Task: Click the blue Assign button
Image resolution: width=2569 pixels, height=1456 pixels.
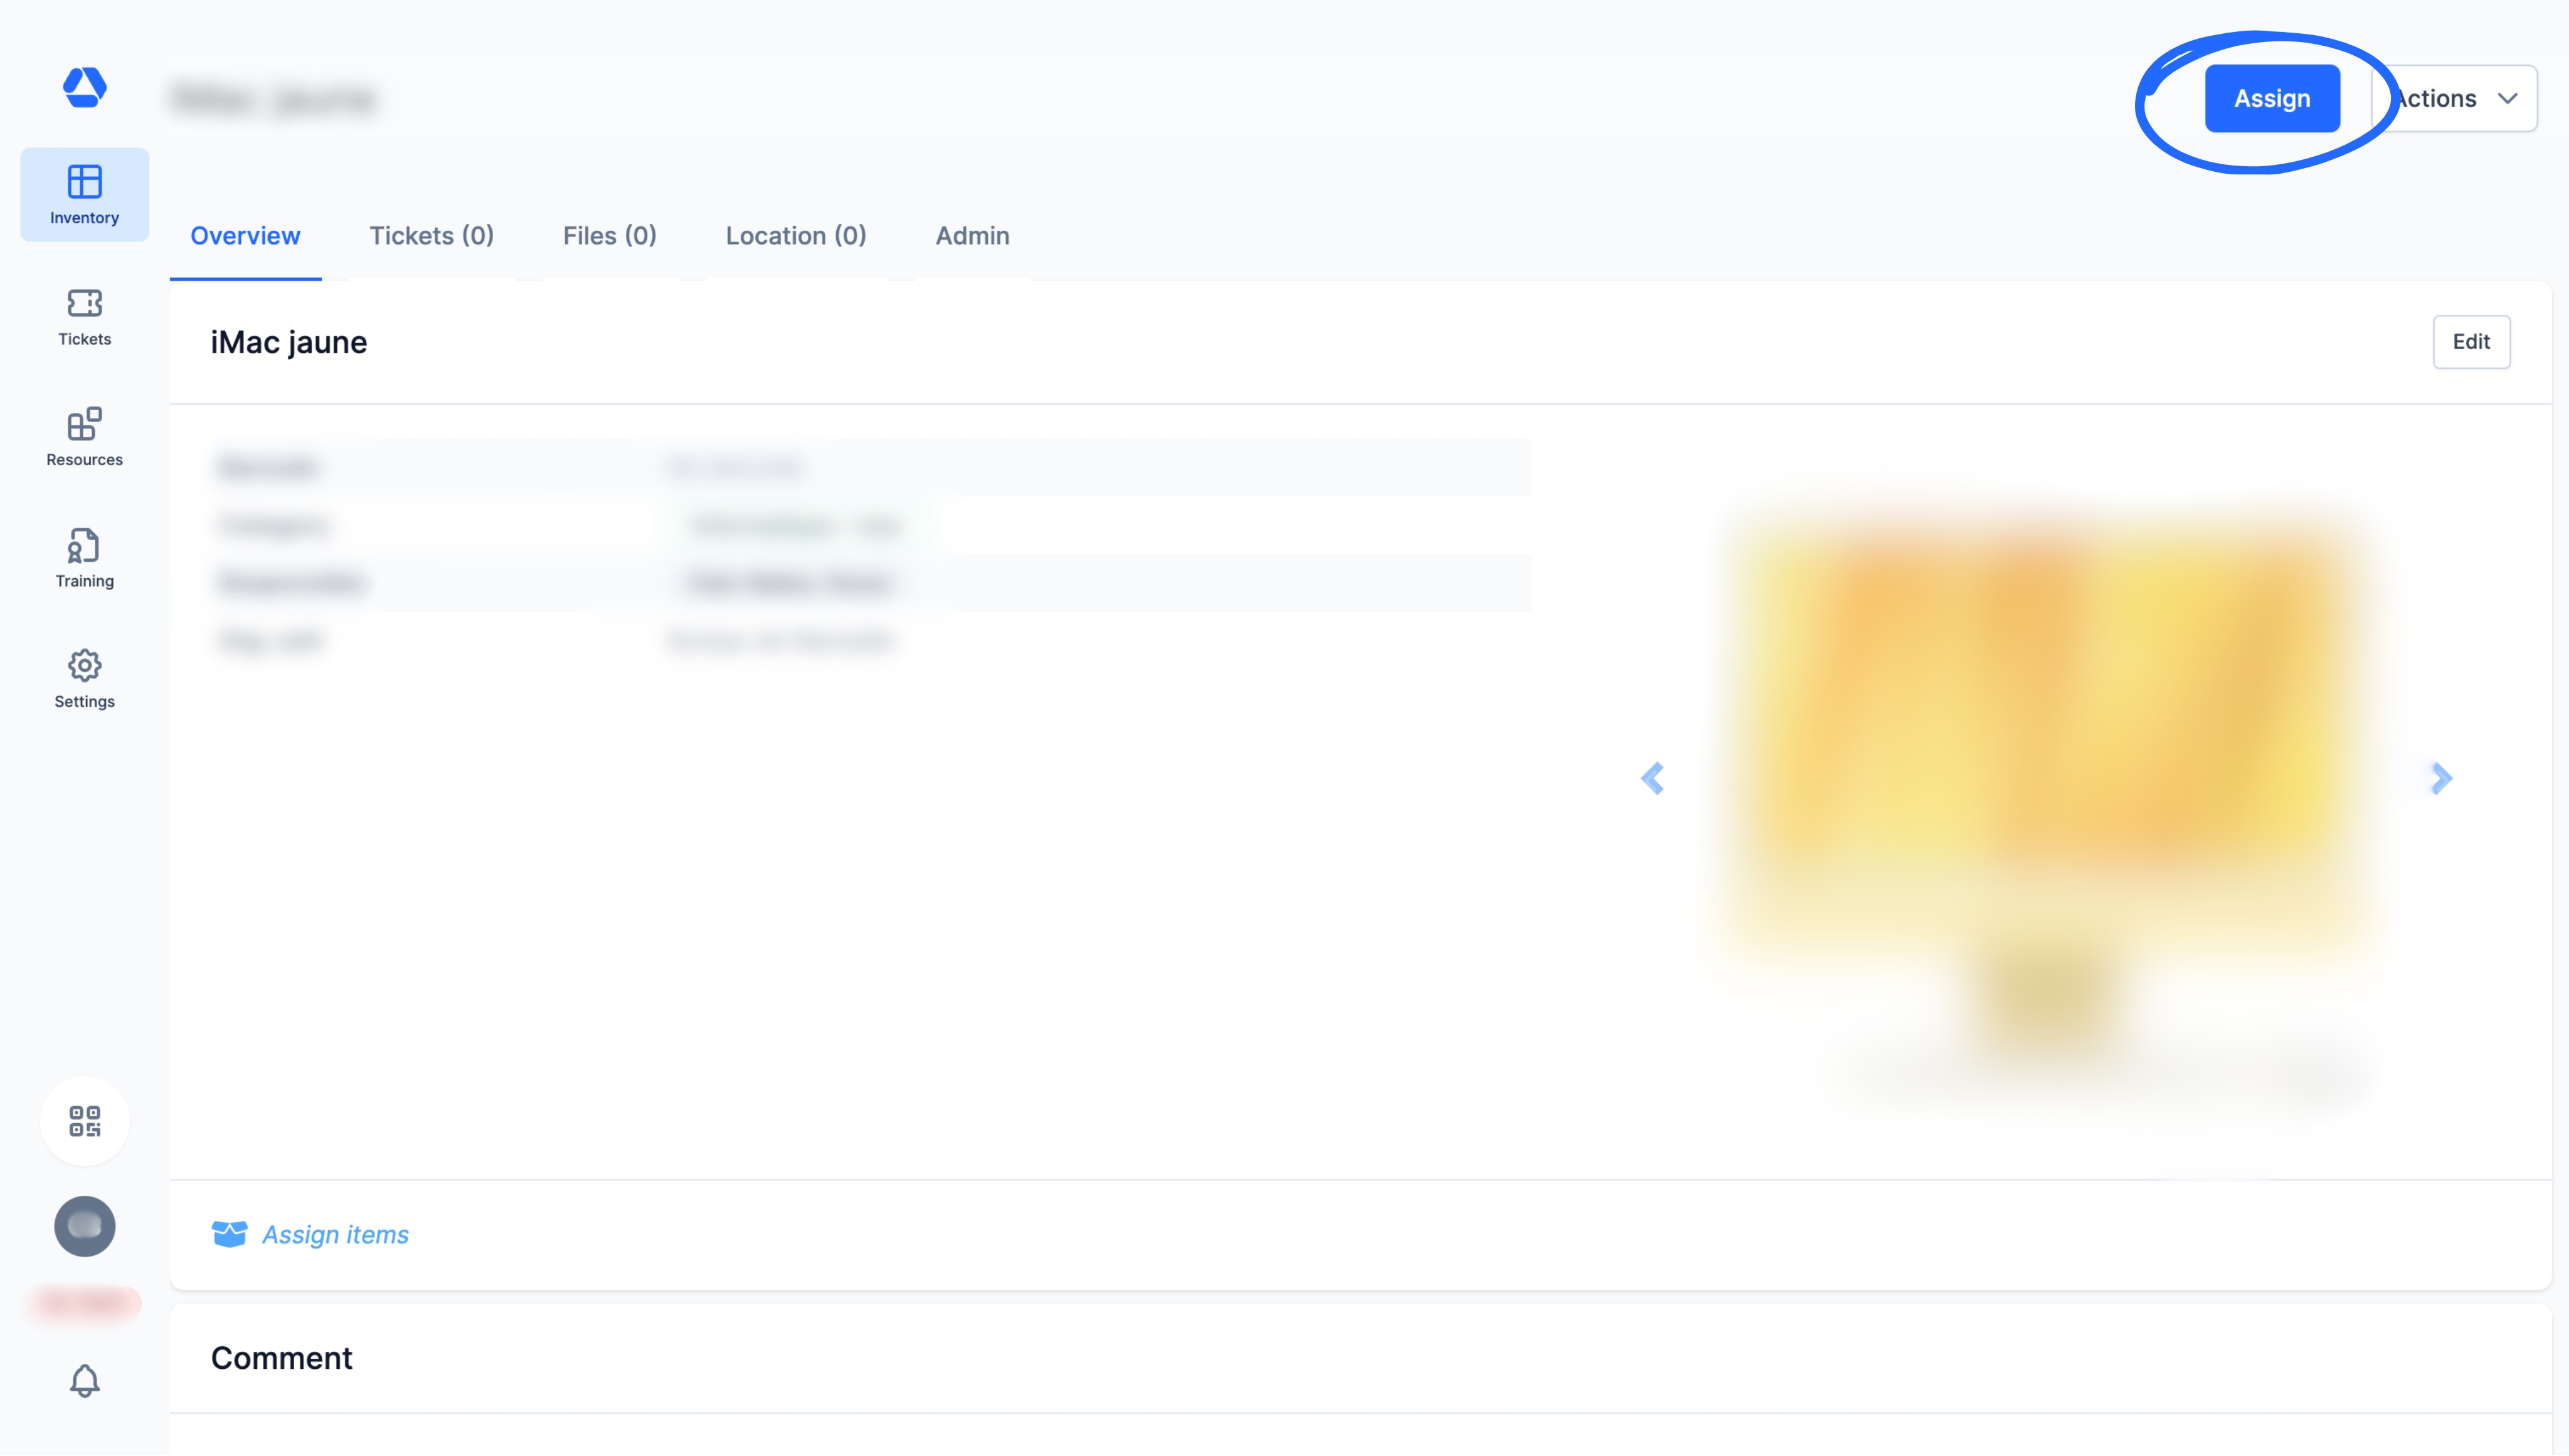Action: click(2271, 98)
